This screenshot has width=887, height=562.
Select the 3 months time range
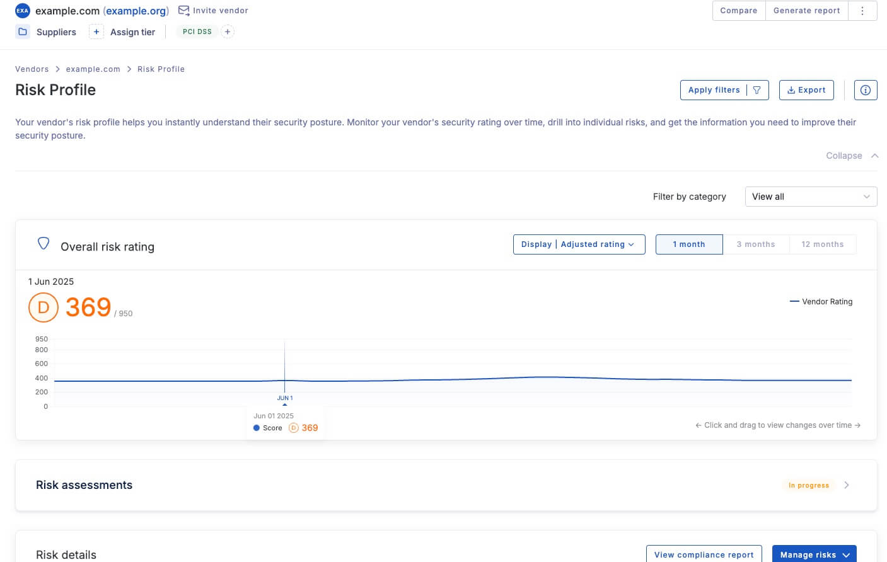point(756,244)
